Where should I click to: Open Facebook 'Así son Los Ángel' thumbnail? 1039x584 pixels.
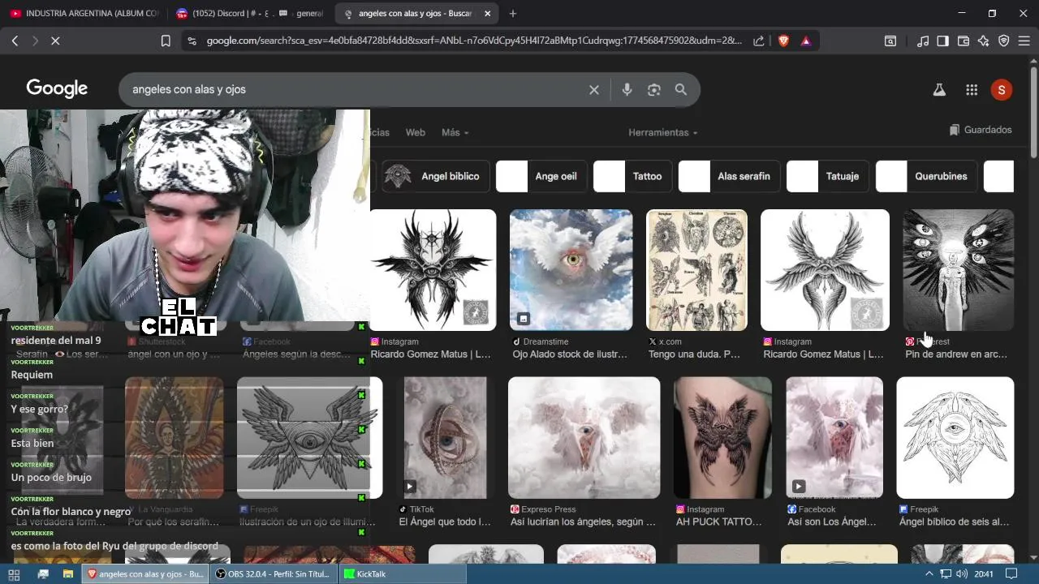point(834,437)
